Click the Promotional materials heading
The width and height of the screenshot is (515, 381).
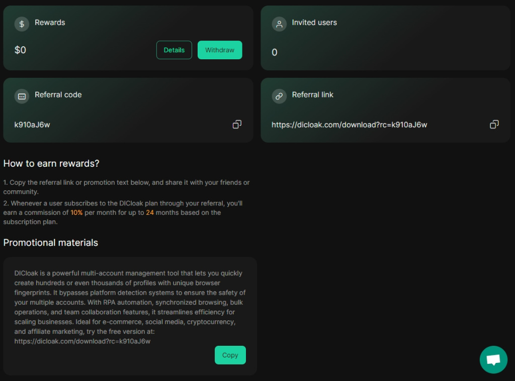[51, 242]
